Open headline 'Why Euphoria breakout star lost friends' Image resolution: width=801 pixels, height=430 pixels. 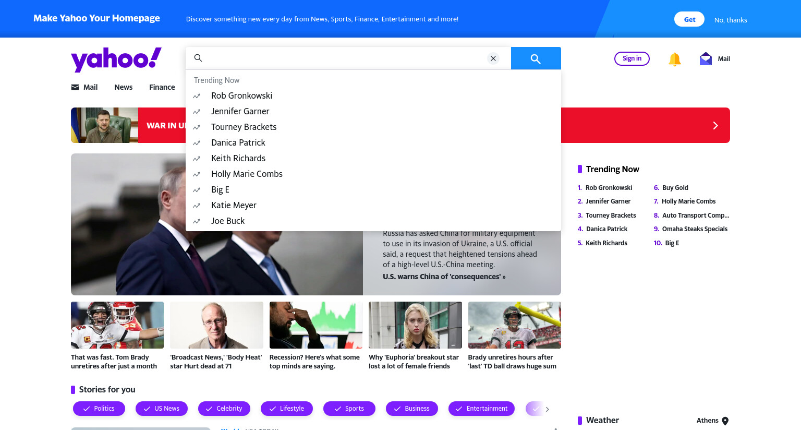pos(414,362)
